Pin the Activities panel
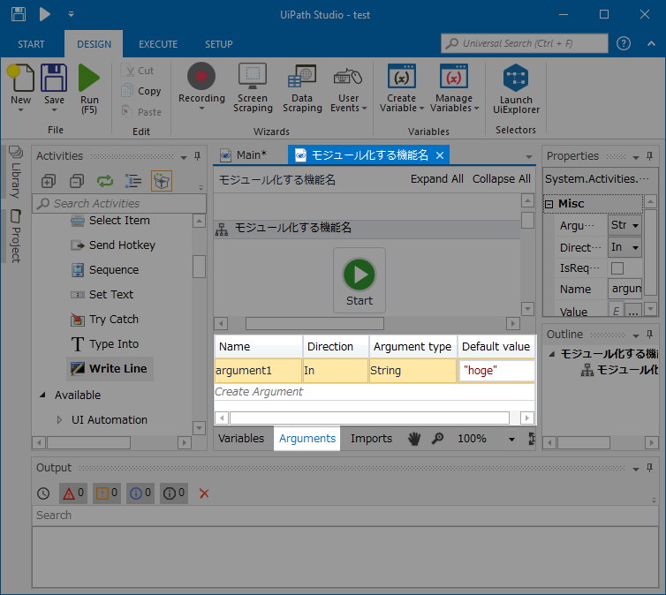This screenshot has height=595, width=666. 198,156
